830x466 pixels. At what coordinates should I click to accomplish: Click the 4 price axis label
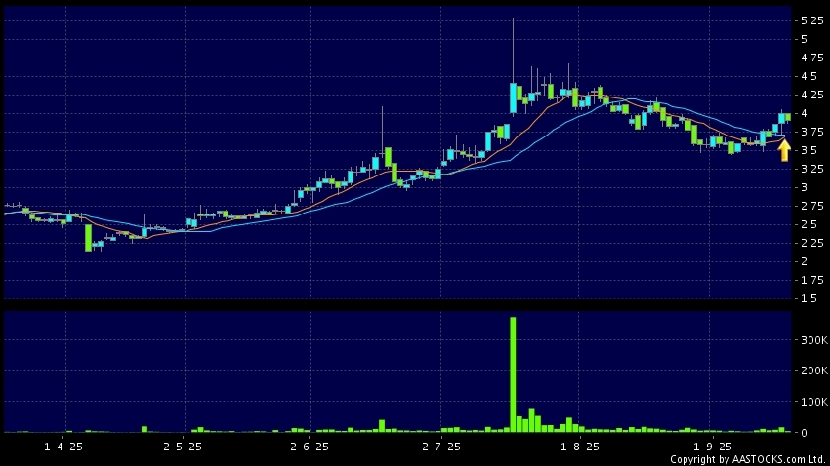click(804, 113)
